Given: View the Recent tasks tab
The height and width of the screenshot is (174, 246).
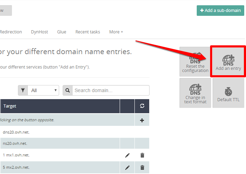Looking at the screenshot, I should pos(88,32).
